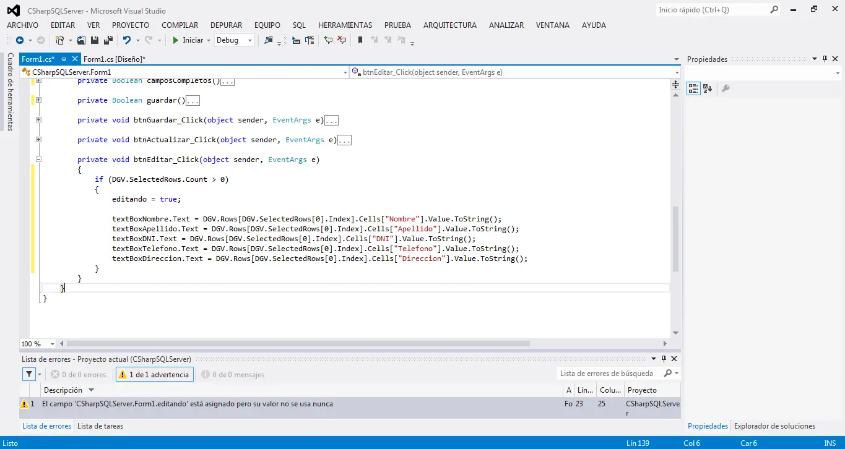Click the Property Pages wrench icon
This screenshot has height=449, width=845.
pyautogui.click(x=726, y=88)
